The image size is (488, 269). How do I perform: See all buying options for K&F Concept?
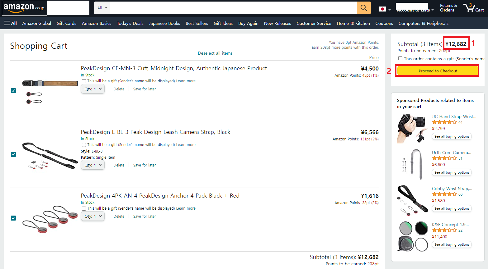coord(452,244)
